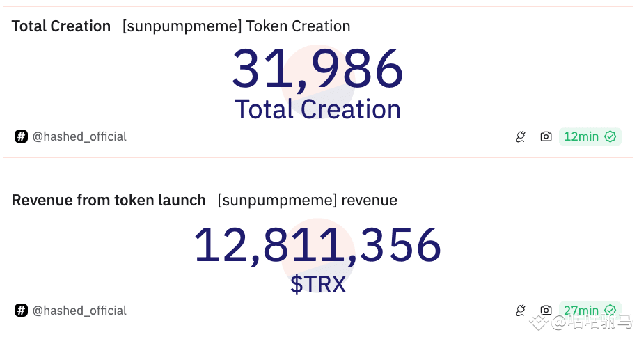Take a snapshot of the Total Creation card
Screen dimensions: 639x337
tap(546, 136)
